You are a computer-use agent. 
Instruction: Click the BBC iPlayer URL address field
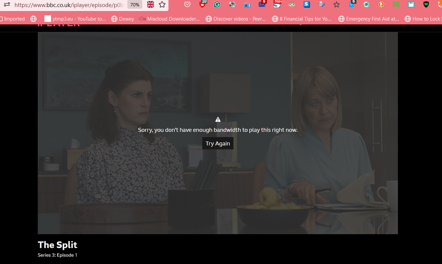point(69,5)
